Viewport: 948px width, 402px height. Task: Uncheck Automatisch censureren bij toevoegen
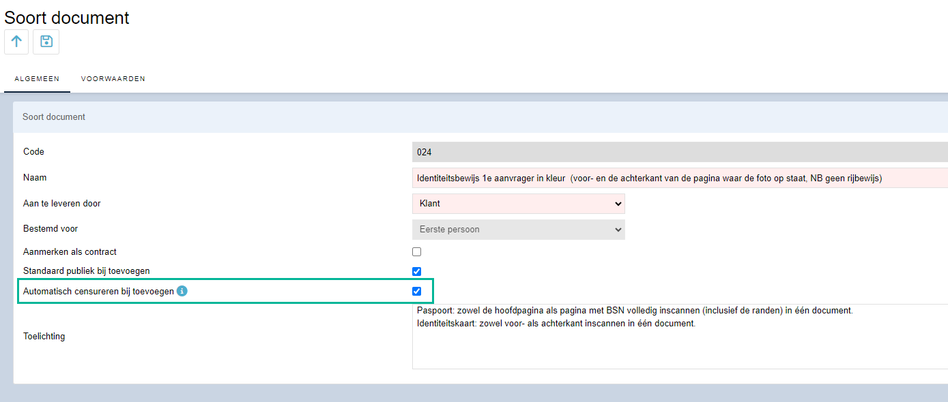(x=417, y=291)
